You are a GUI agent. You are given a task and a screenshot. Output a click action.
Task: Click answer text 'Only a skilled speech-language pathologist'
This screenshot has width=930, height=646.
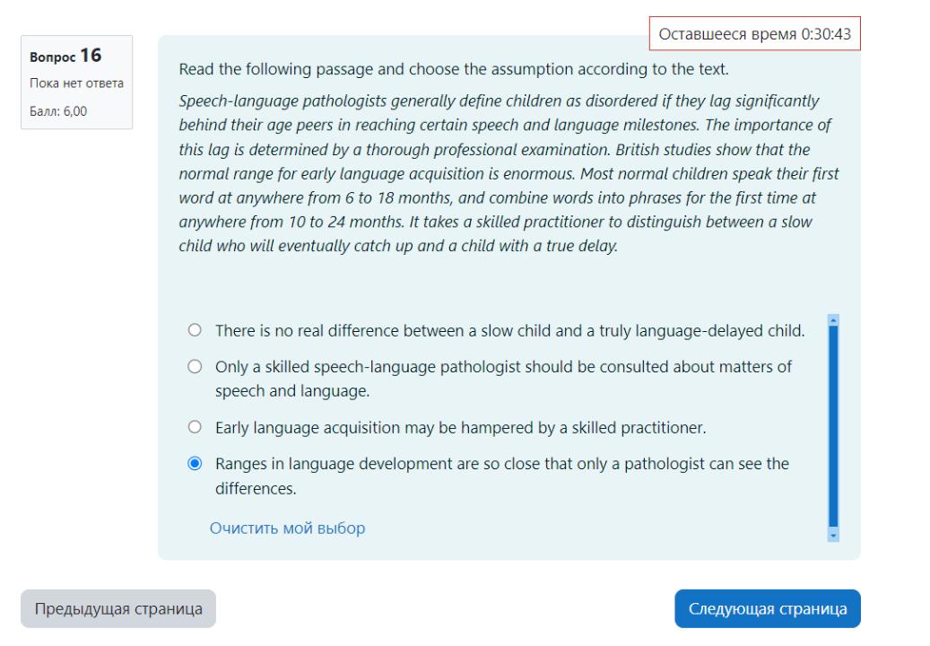(x=503, y=379)
